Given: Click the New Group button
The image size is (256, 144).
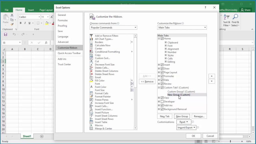Looking at the screenshot, I should (182, 116).
